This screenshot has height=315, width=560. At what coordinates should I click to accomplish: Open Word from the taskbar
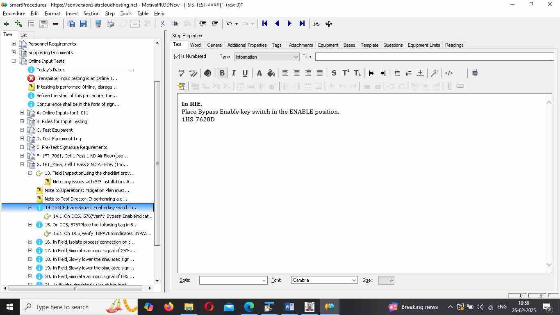(289, 307)
